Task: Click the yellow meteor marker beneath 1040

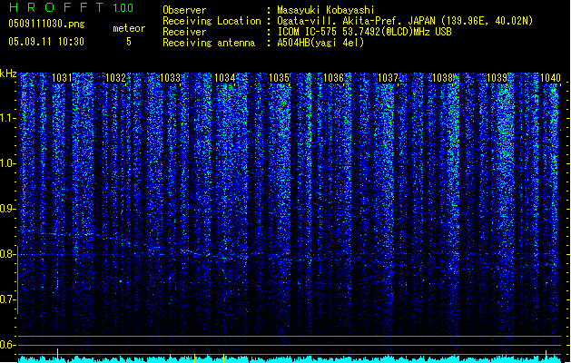Action: pyautogui.click(x=546, y=356)
